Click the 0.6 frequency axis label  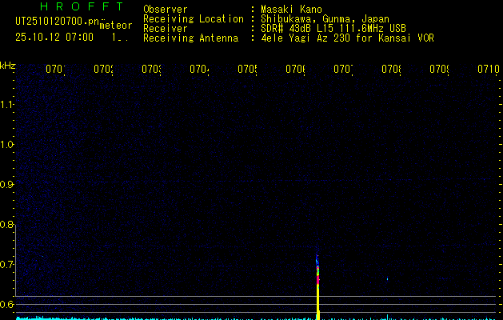point(8,304)
